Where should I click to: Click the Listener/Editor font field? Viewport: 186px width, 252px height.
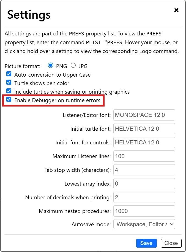pyautogui.click(x=144, y=115)
